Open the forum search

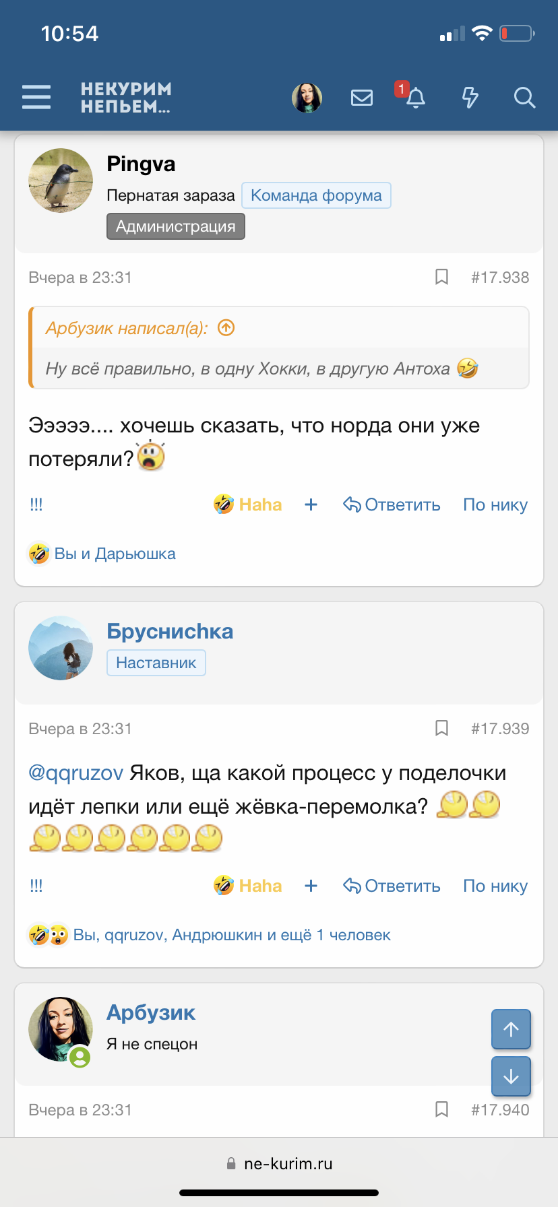[x=524, y=98]
